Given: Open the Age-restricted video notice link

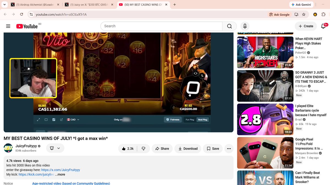Looking at the screenshot, I should click(x=71, y=183).
